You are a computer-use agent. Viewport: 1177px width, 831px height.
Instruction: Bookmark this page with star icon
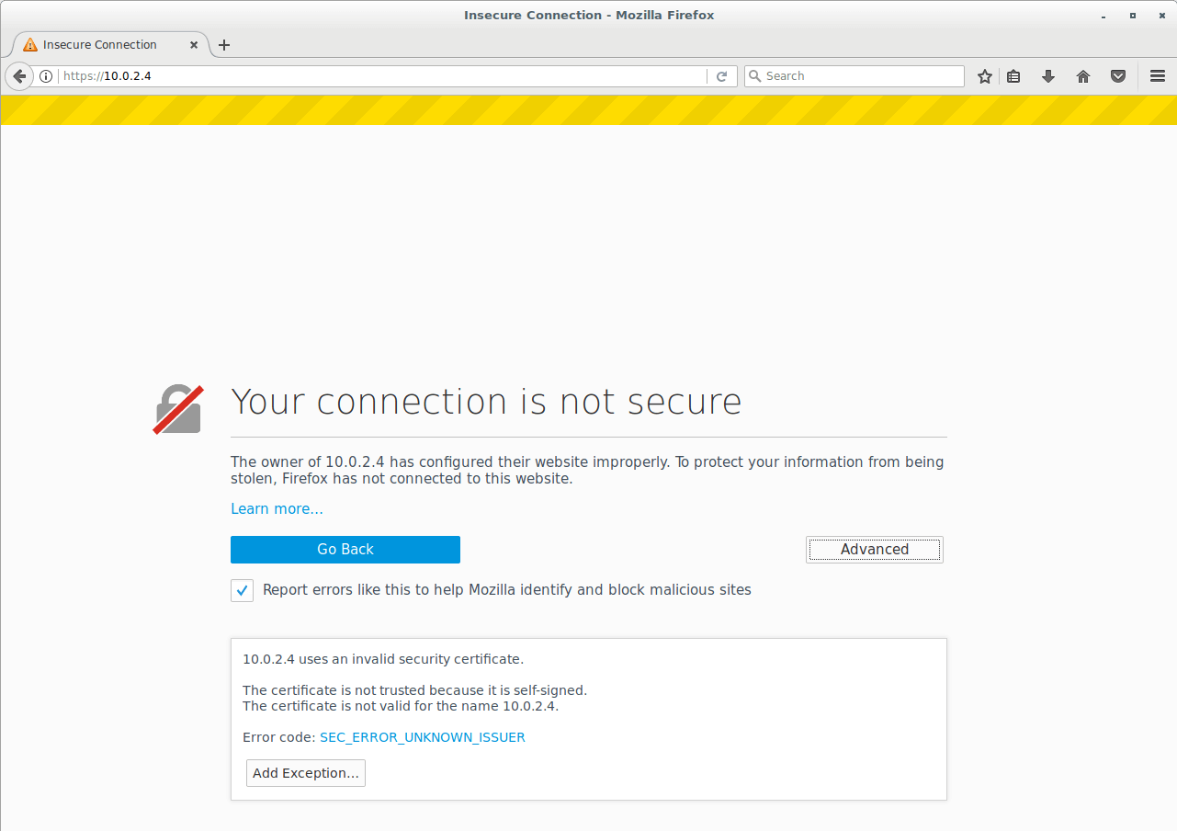coord(985,76)
